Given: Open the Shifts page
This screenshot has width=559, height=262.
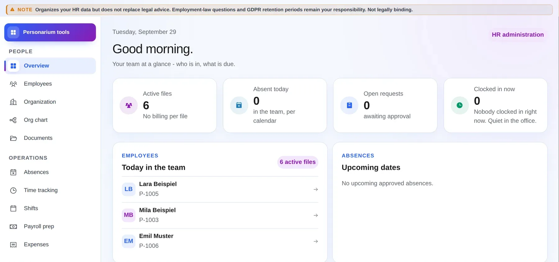Looking at the screenshot, I should (50, 208).
